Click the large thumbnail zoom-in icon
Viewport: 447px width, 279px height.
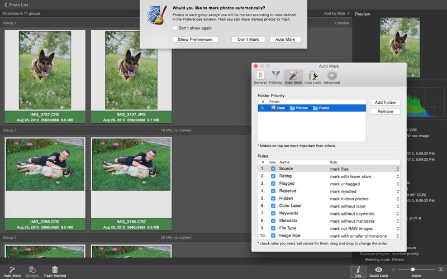click(x=440, y=270)
